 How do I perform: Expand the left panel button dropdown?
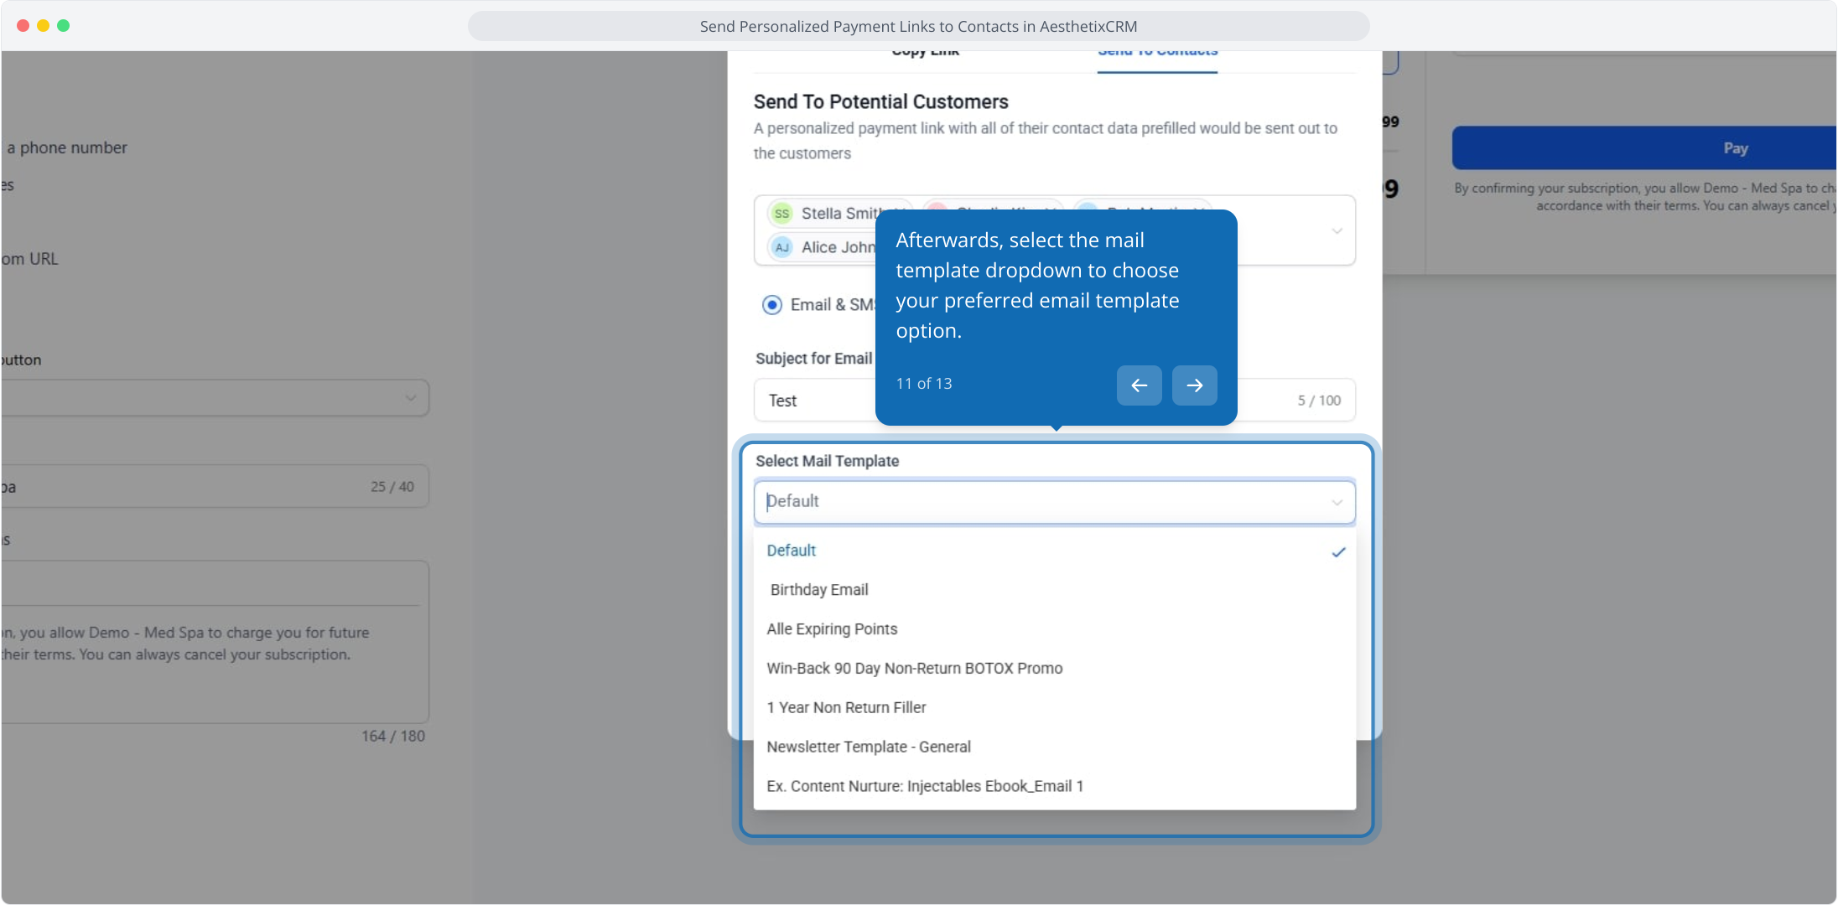point(410,398)
